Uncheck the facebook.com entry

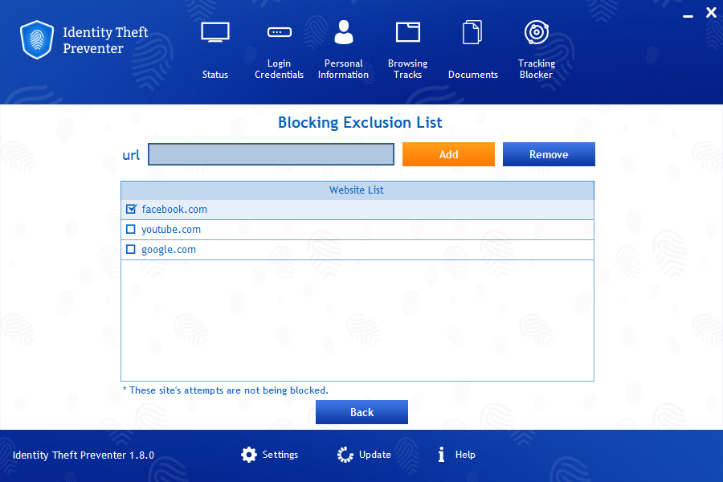[131, 209]
